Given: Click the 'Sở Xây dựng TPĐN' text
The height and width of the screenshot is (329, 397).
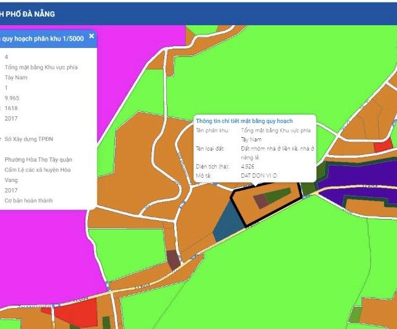Looking at the screenshot, I should tap(29, 139).
